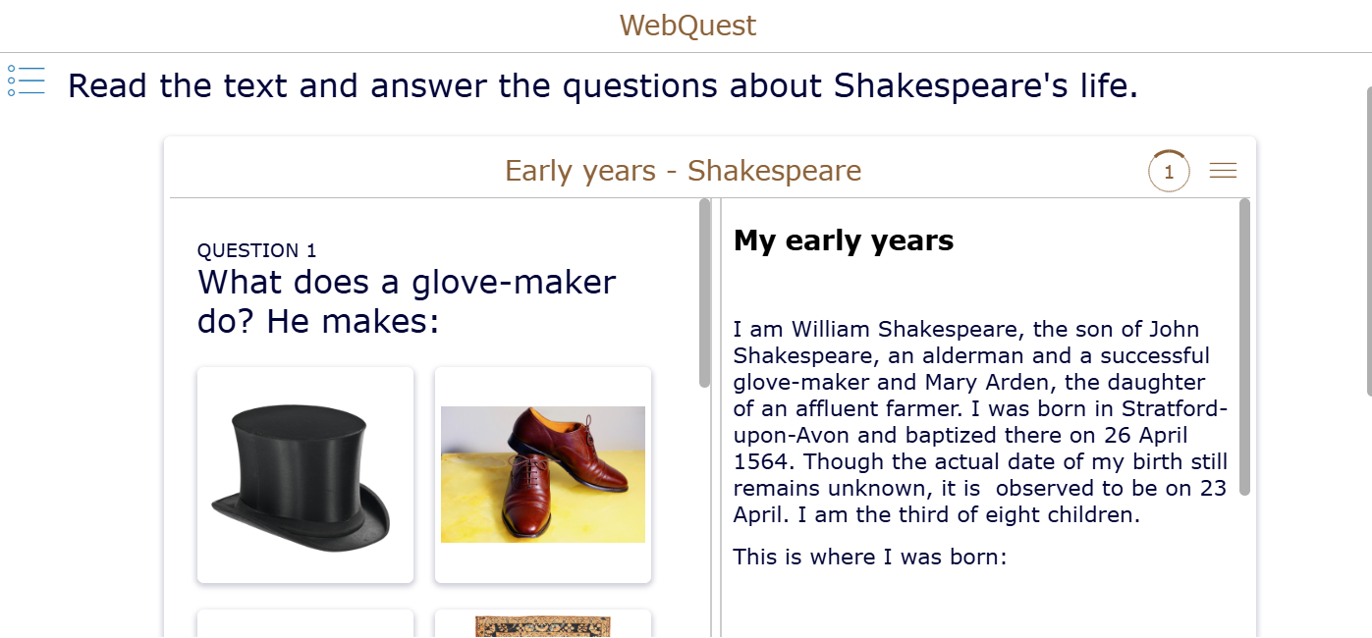Click the WebQuest page title
This screenshot has width=1372, height=638.
click(687, 26)
